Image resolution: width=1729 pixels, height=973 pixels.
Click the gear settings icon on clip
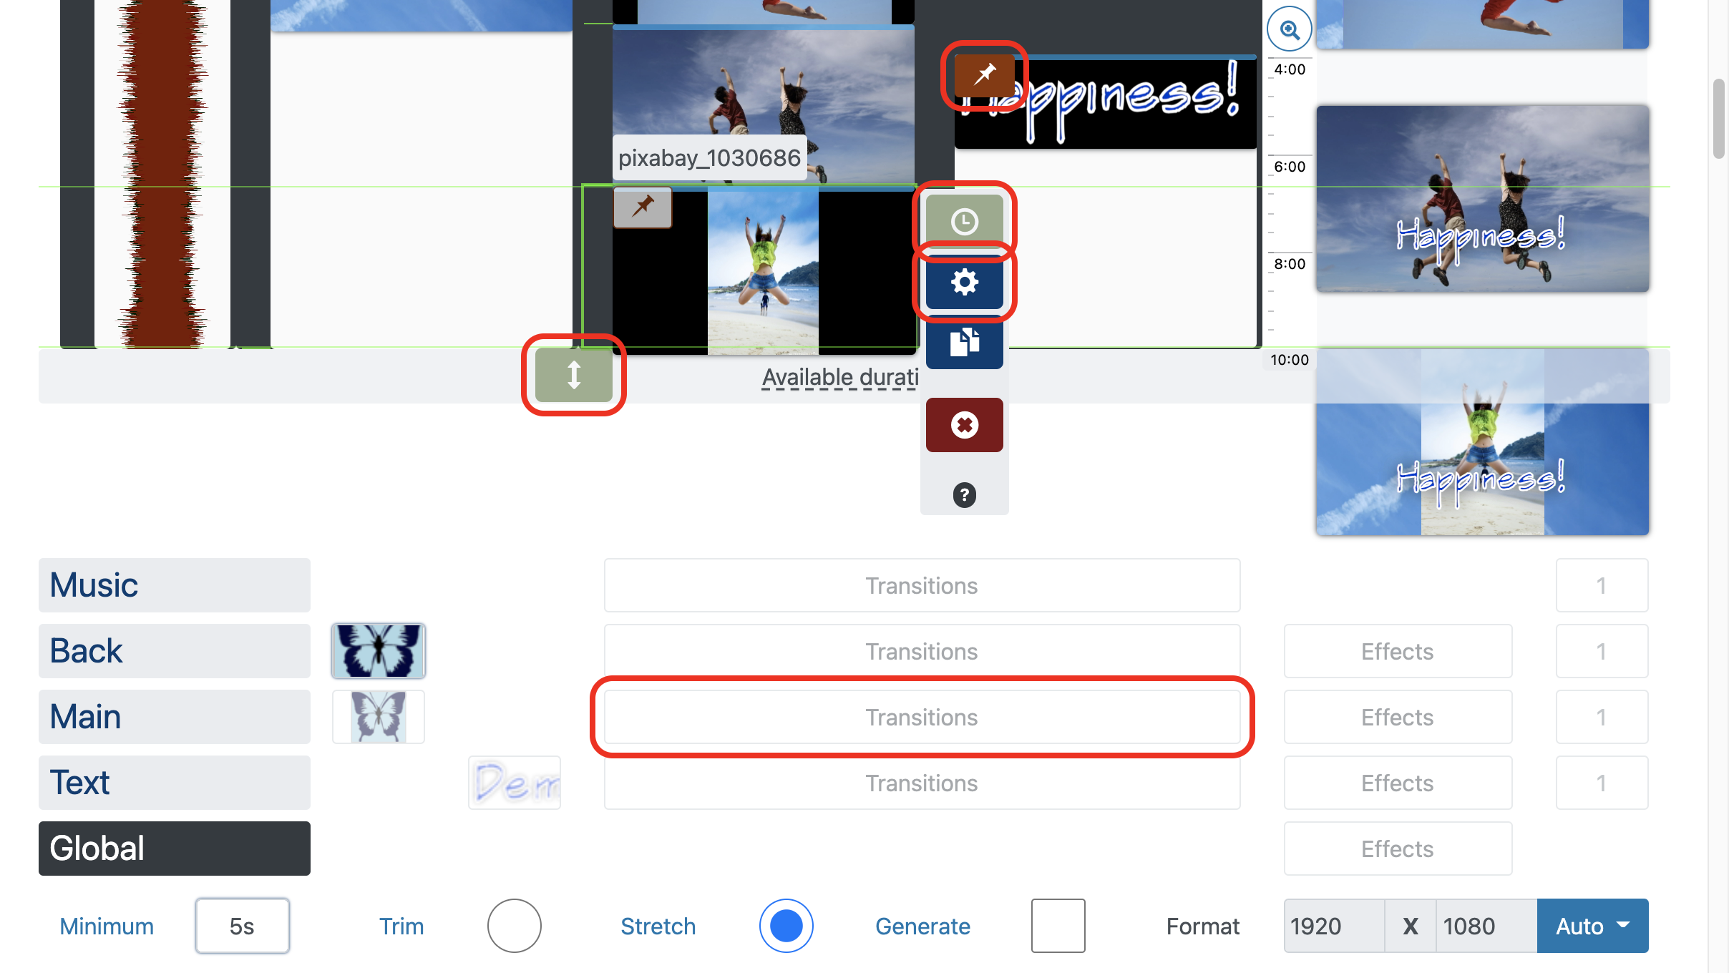[x=963, y=281]
